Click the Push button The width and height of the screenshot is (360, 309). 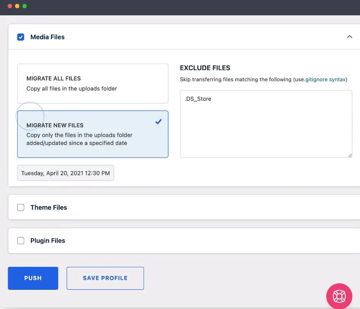pyautogui.click(x=33, y=278)
